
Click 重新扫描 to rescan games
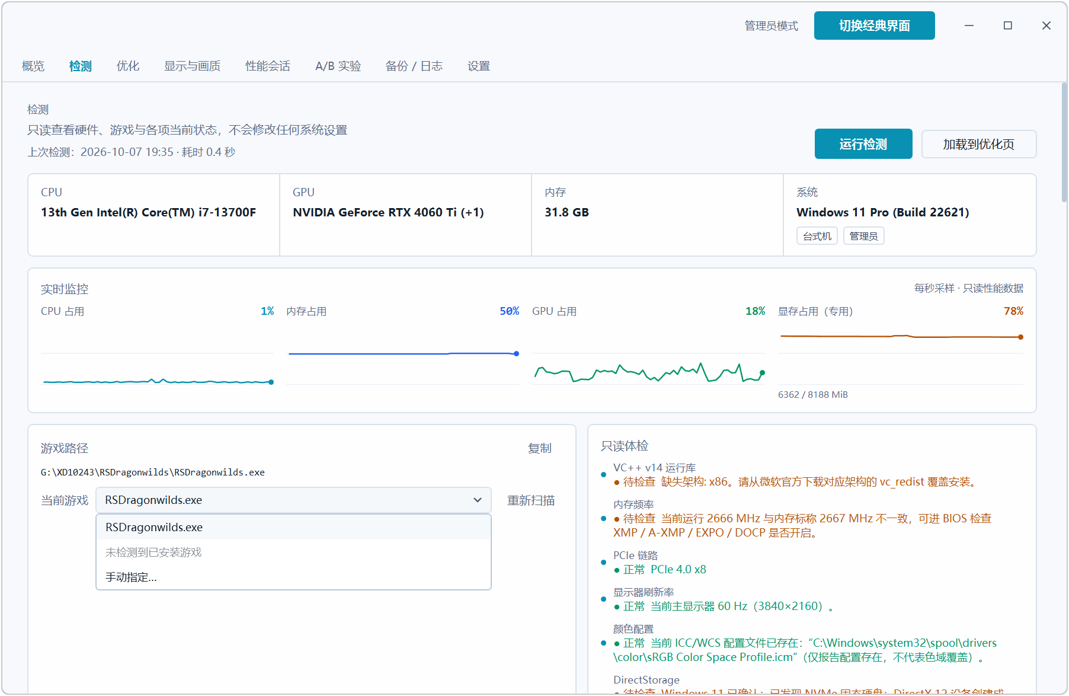point(531,500)
